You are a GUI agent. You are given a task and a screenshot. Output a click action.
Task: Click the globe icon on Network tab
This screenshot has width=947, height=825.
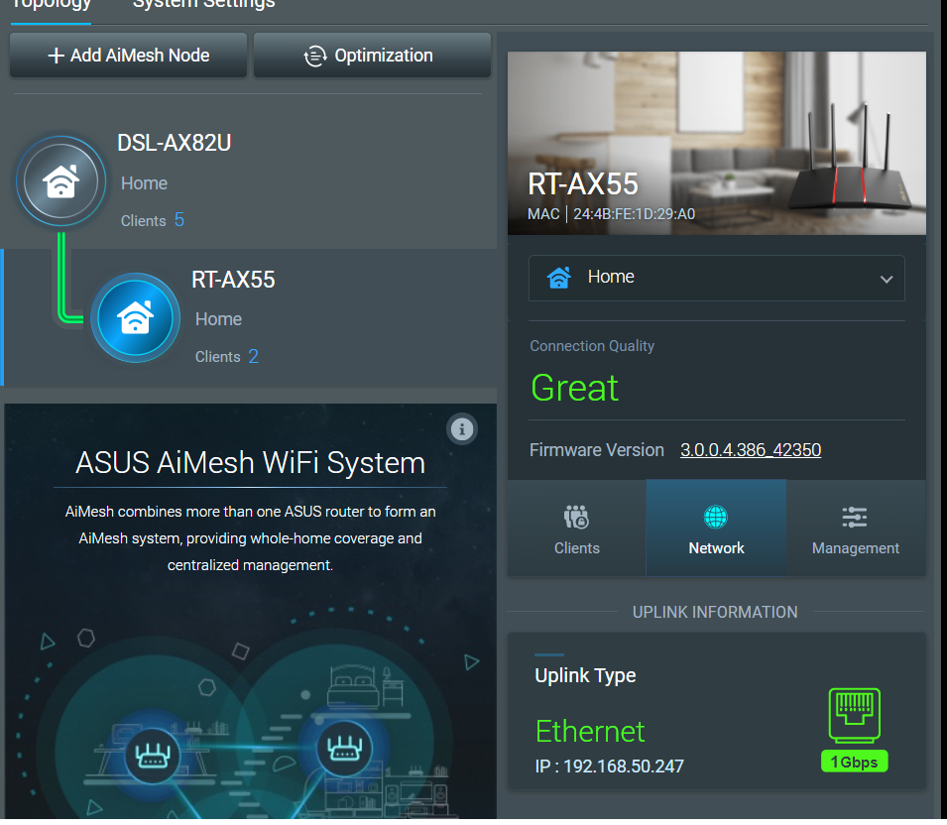[716, 517]
